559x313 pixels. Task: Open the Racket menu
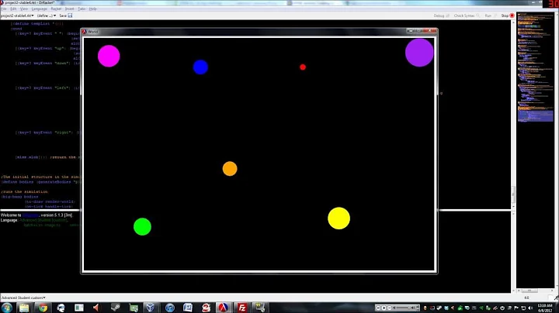pos(56,9)
